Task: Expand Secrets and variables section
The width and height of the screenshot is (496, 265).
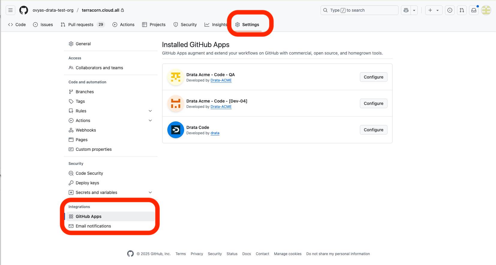Action: 111,192
